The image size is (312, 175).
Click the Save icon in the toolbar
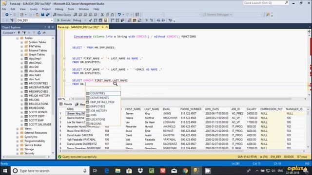42,15
